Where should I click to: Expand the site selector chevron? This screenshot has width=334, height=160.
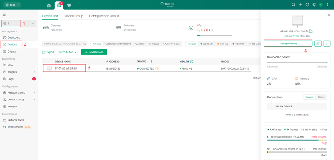tap(33, 24)
